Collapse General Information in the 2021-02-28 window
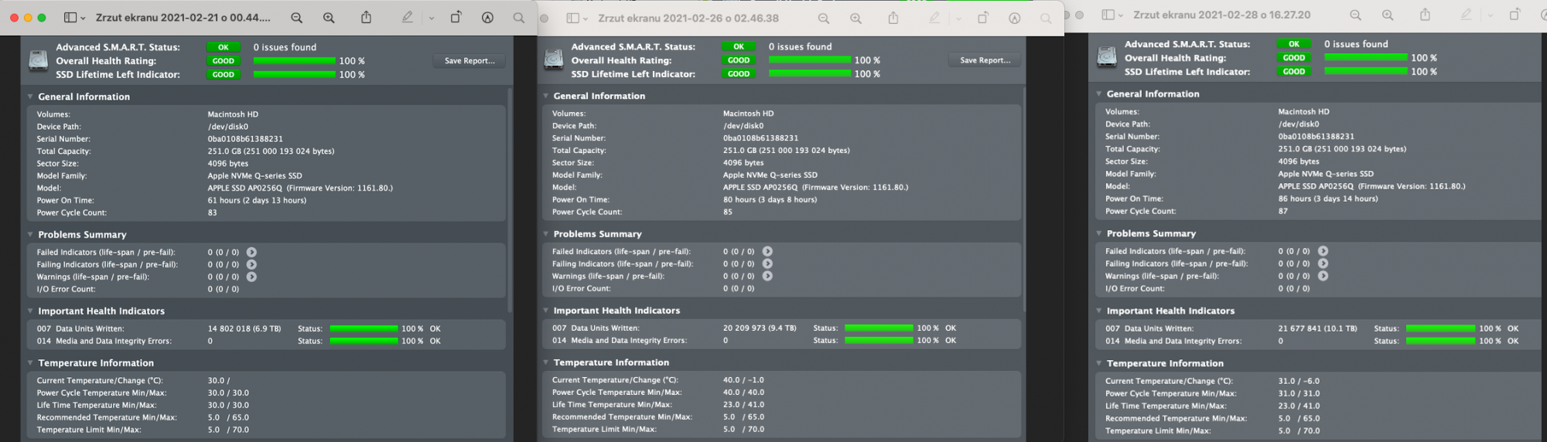This screenshot has width=1547, height=442. click(1098, 93)
